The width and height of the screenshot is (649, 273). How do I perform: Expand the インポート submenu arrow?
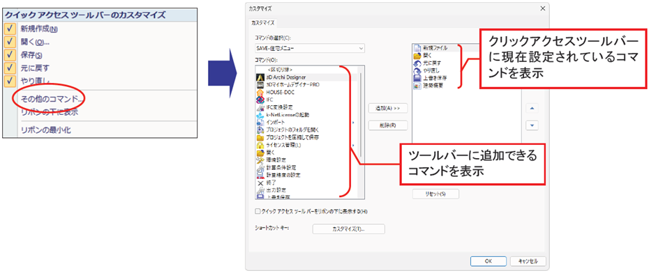click(353, 123)
